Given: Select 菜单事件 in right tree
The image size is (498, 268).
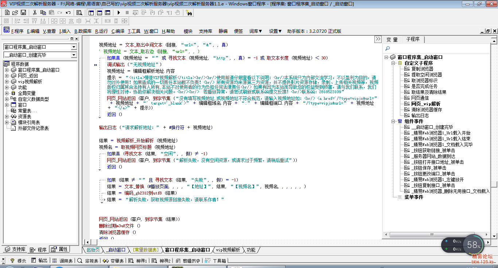Looking at the screenshot, I should [414, 197].
